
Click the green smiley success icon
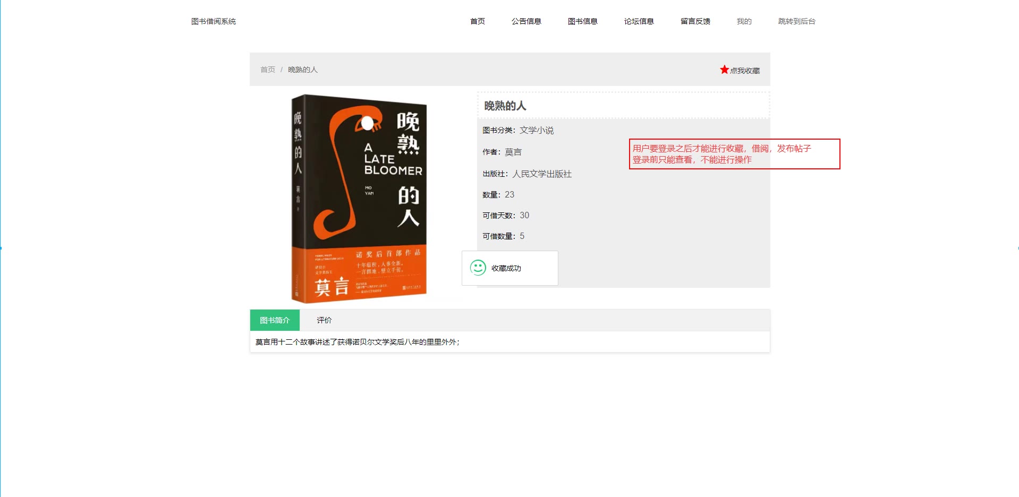click(x=478, y=268)
